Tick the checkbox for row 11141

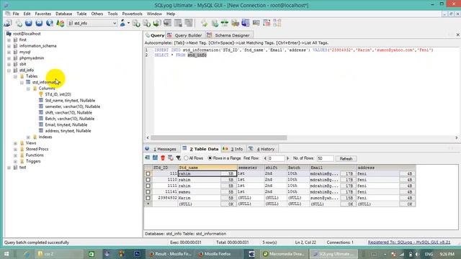pyautogui.click(x=148, y=192)
